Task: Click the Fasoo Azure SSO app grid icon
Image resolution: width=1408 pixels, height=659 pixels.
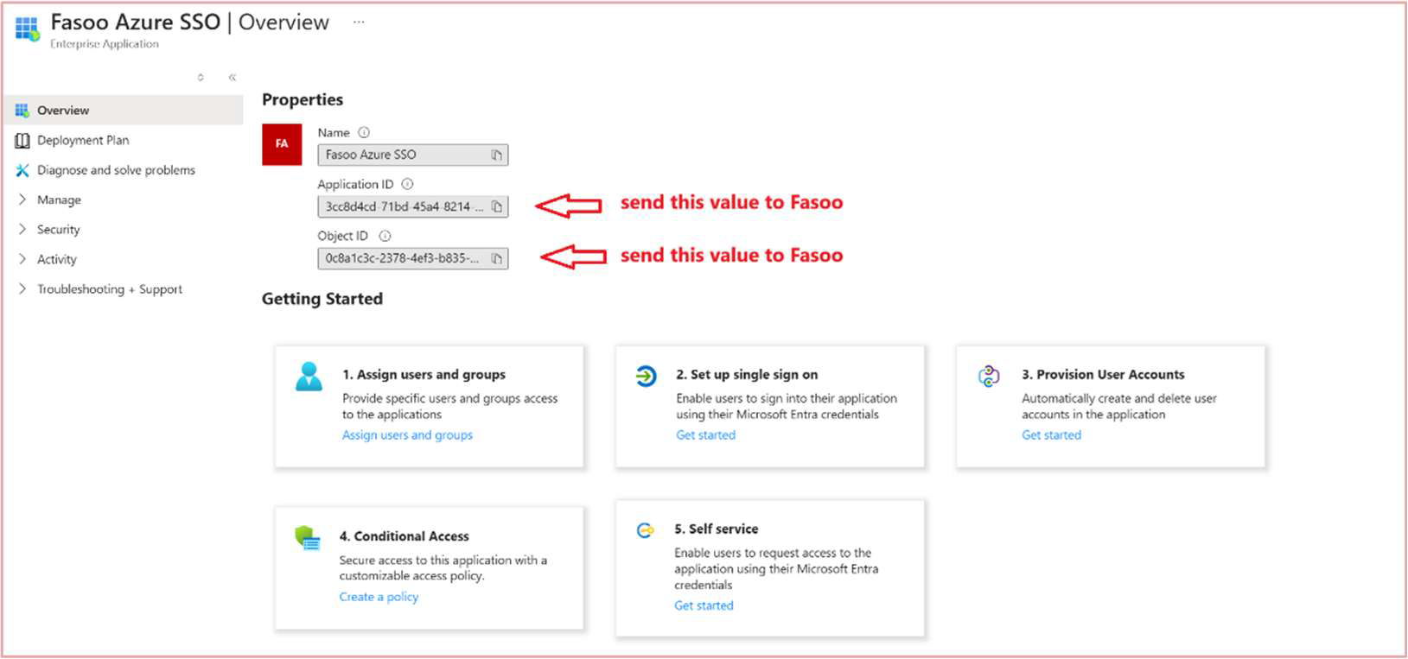Action: tap(27, 29)
